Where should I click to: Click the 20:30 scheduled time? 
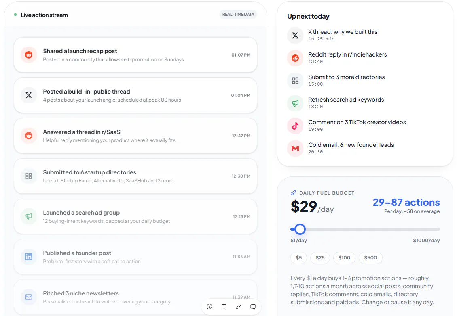point(315,152)
